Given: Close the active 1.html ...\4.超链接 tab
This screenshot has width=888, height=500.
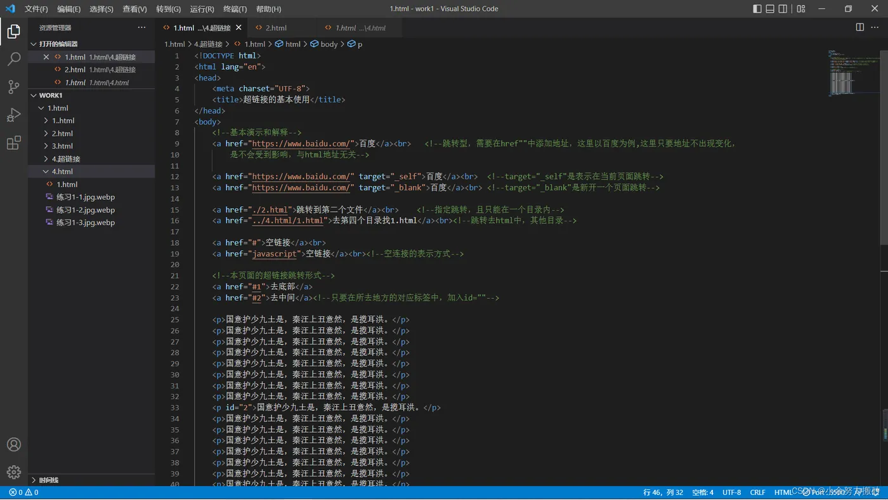Looking at the screenshot, I should point(238,28).
